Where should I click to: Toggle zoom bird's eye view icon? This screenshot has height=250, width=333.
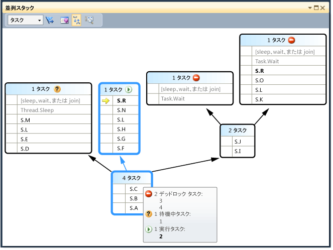89,20
